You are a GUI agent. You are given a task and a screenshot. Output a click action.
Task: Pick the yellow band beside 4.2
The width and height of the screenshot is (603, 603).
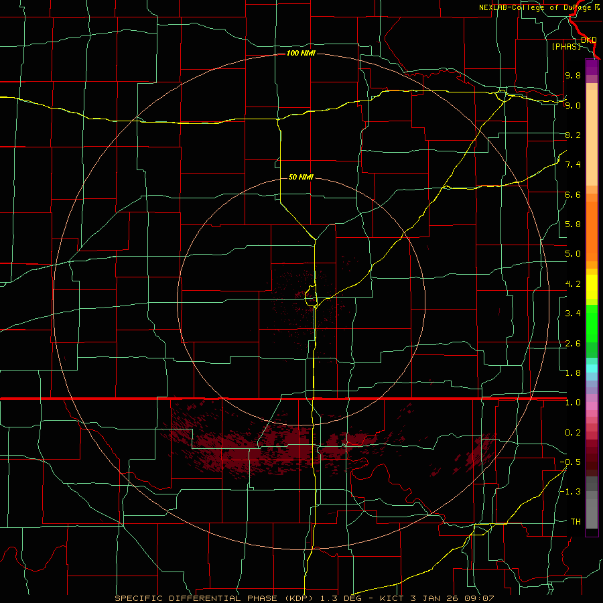(592, 287)
